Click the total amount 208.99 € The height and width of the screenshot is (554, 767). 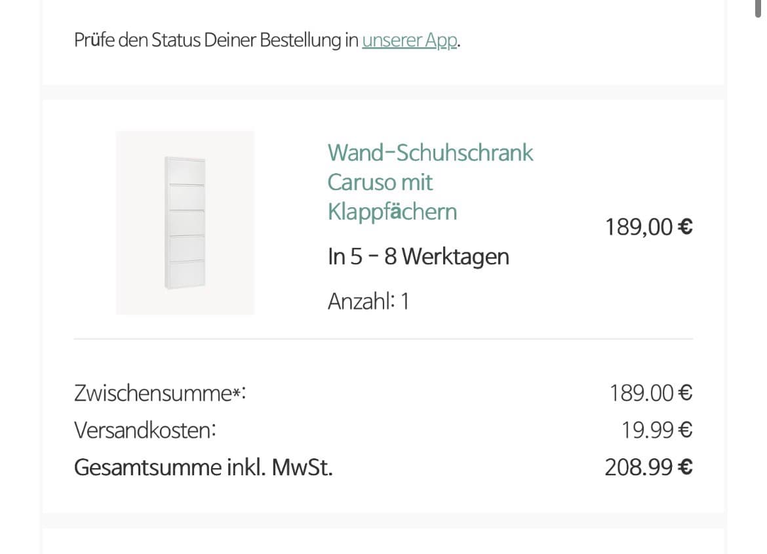click(x=648, y=468)
